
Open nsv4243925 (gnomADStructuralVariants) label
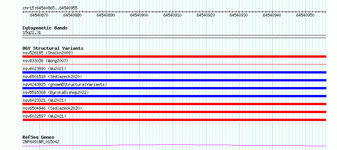click(65, 84)
